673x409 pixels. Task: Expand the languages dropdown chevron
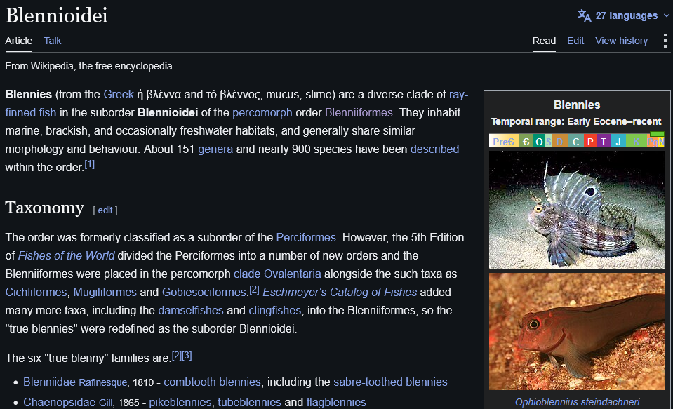(x=667, y=15)
